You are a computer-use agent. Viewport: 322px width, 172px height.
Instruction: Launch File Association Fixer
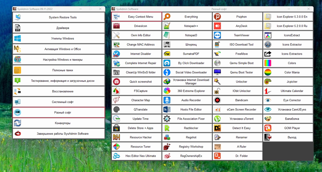tap(187, 119)
